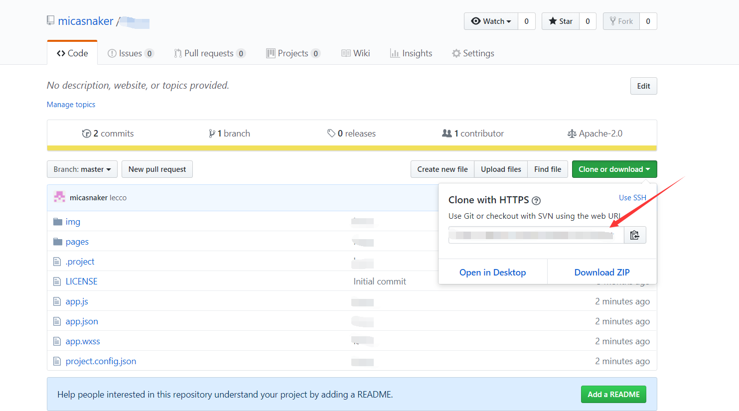739x411 pixels.
Task: Click Download ZIP
Action: tap(602, 273)
